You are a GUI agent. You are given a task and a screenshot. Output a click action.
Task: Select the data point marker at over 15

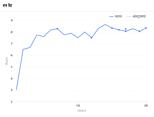coord(112,28)
